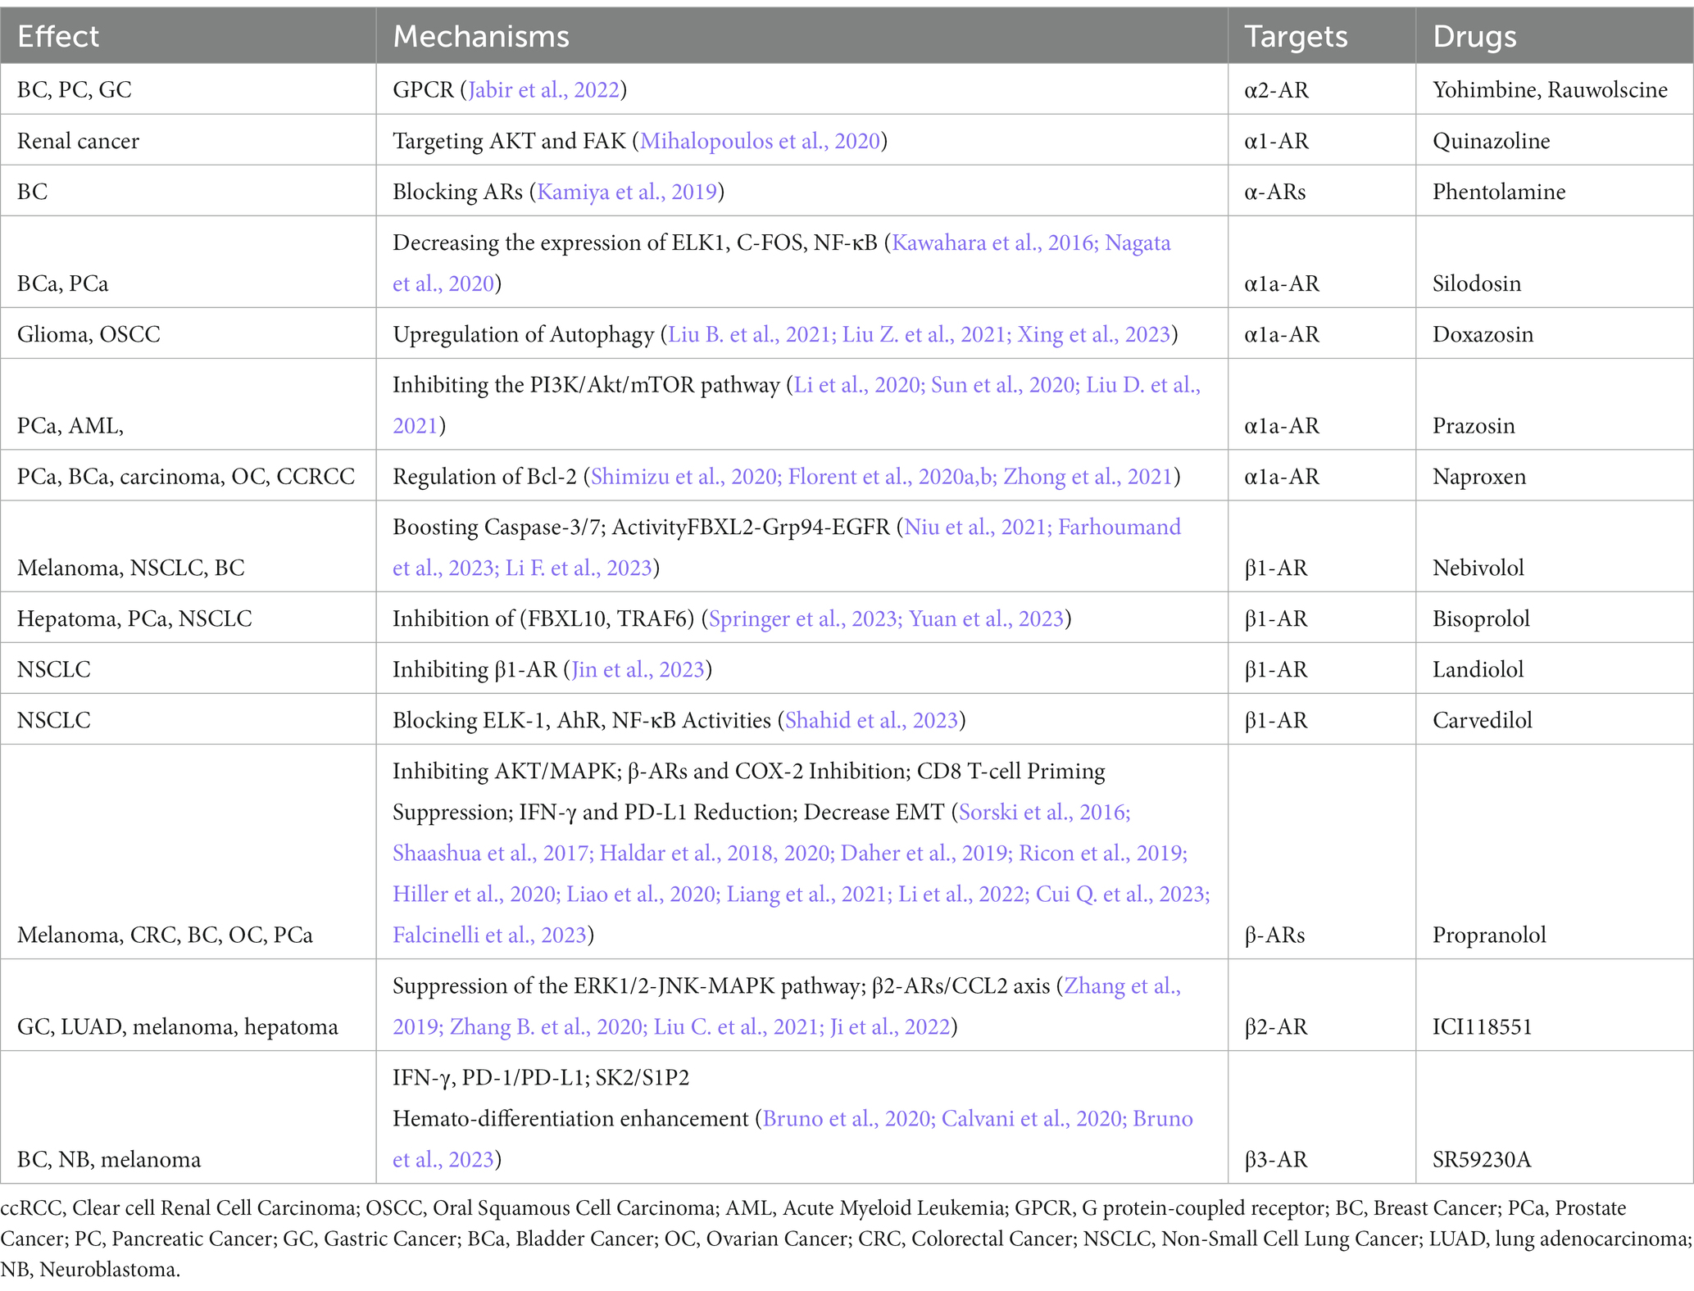Viewport: 1694px width, 1291px height.
Task: Open the Jabir et al., 2022 citation
Action: (x=544, y=89)
